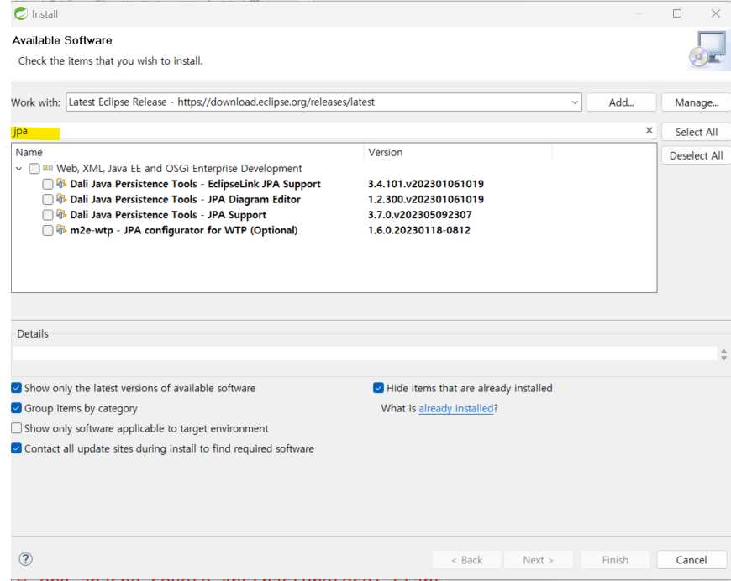The width and height of the screenshot is (731, 581).
Task: Open the already installed link
Action: (x=456, y=408)
